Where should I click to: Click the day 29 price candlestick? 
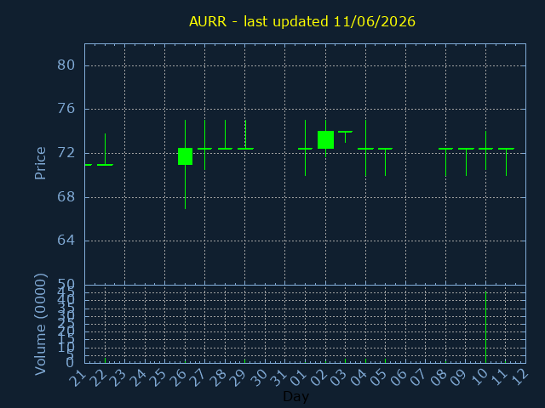click(x=245, y=135)
